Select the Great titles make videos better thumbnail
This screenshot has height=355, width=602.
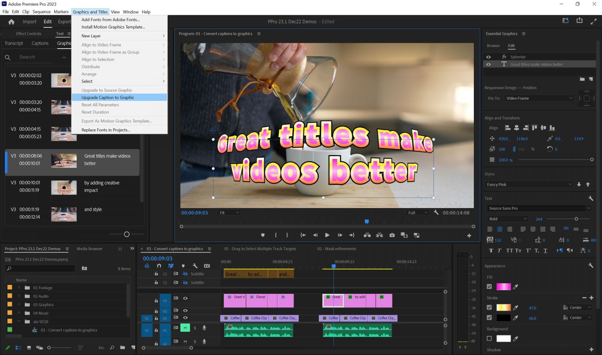(x=63, y=160)
